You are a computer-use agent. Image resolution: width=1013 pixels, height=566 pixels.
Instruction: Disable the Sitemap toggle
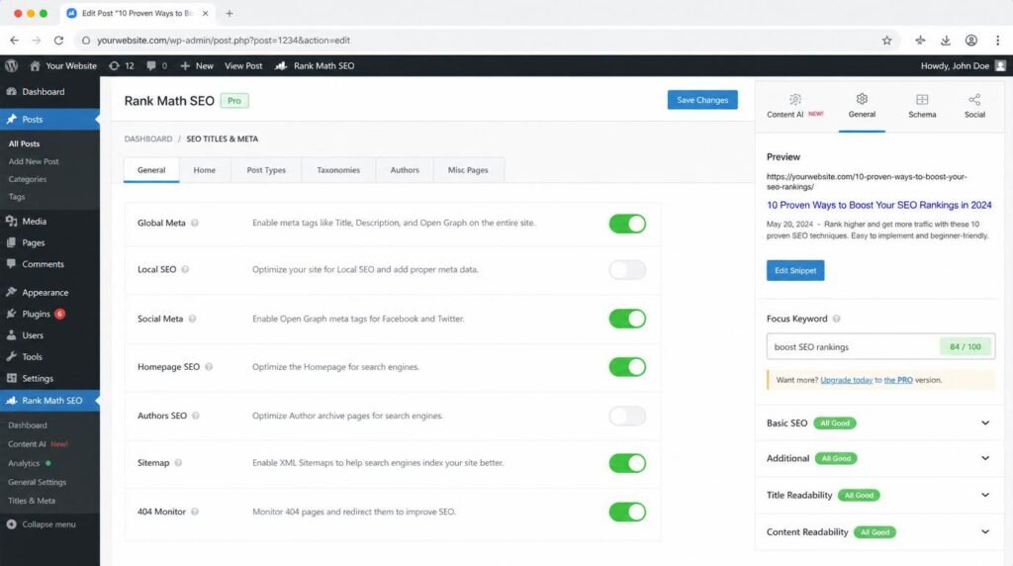[x=627, y=463]
